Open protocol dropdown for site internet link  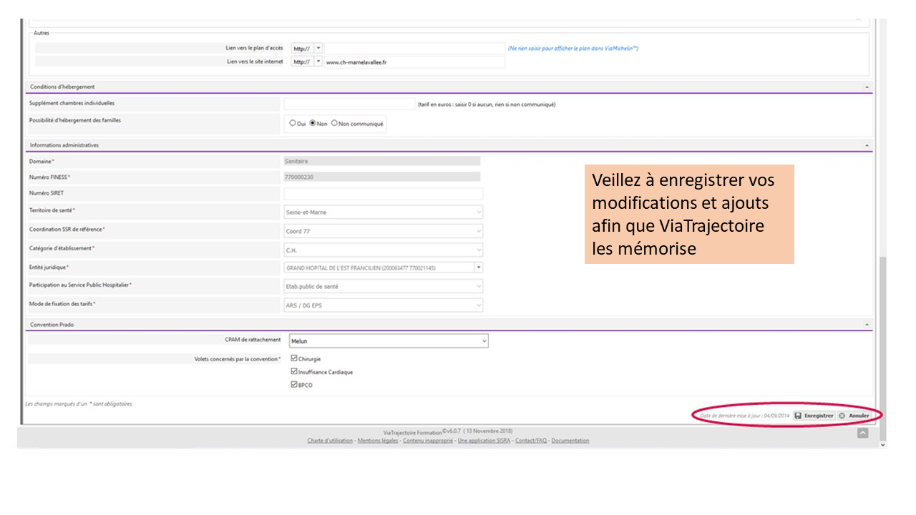pyautogui.click(x=318, y=62)
